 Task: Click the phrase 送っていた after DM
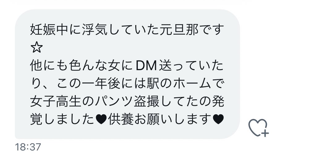pyautogui.click(x=191, y=66)
